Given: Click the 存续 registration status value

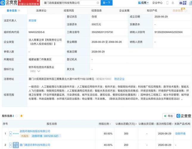Looking at the screenshot, I should click(x=94, y=17).
